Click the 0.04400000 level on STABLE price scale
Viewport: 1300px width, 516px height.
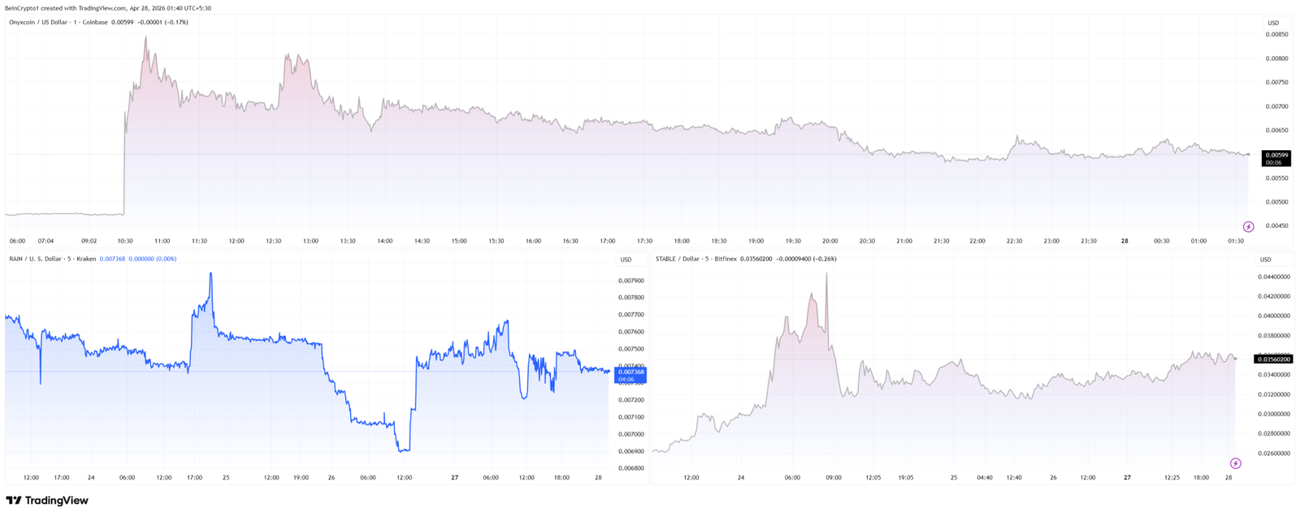[1274, 277]
